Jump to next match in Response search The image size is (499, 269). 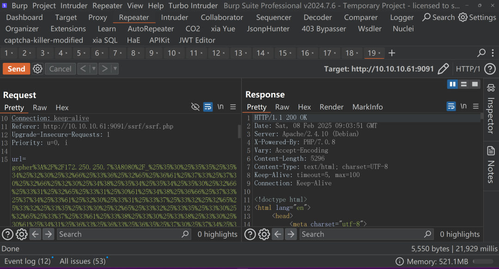coord(291,234)
